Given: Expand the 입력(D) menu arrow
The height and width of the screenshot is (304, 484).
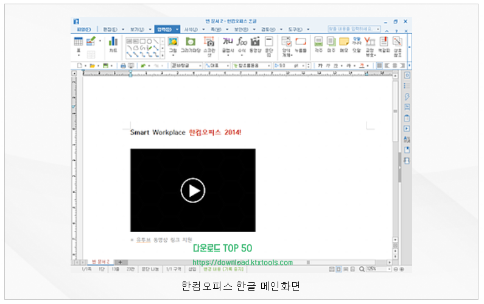Looking at the screenshot, I should [x=177, y=29].
